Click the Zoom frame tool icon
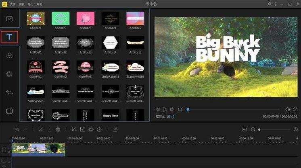Screen dimensions: 301x168 (82, 129)
